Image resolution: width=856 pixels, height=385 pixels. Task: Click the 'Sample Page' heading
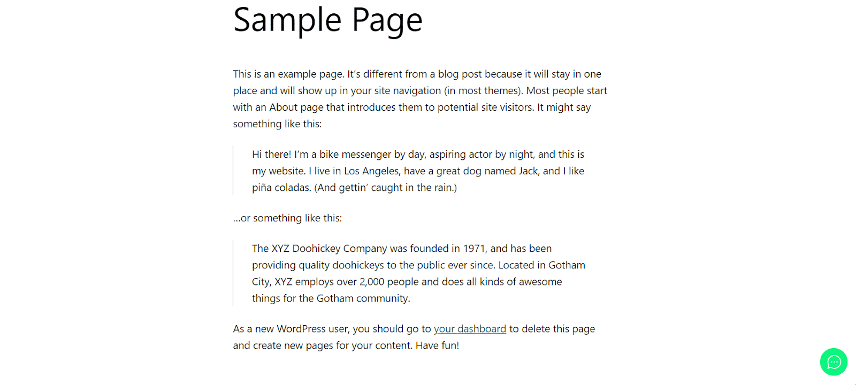pos(328,20)
